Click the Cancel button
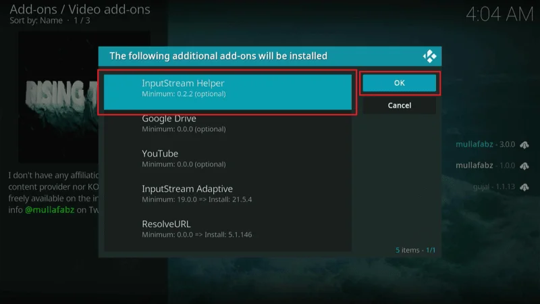This screenshot has height=304, width=540. (399, 105)
